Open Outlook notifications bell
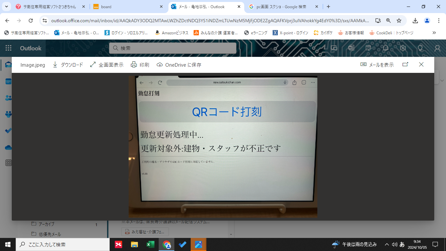 [x=386, y=48]
